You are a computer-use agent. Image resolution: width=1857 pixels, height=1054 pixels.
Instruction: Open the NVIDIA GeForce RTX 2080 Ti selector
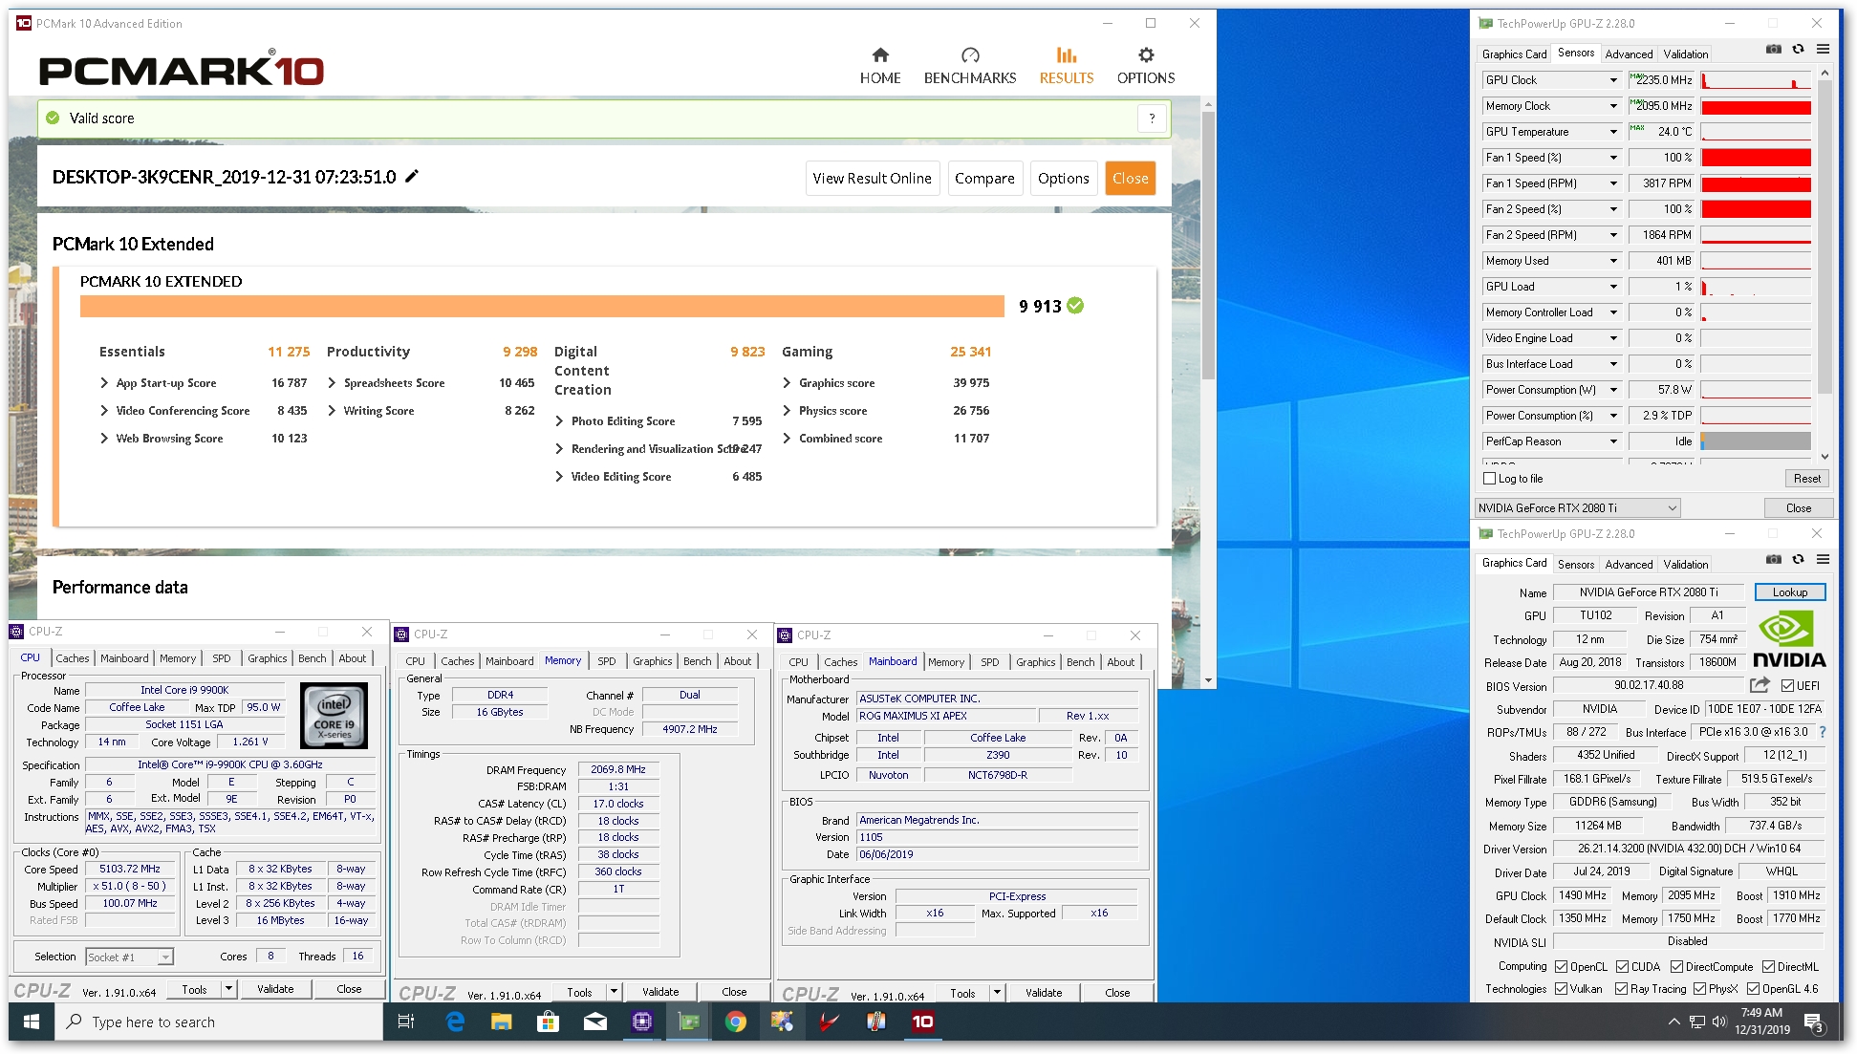tap(1577, 507)
